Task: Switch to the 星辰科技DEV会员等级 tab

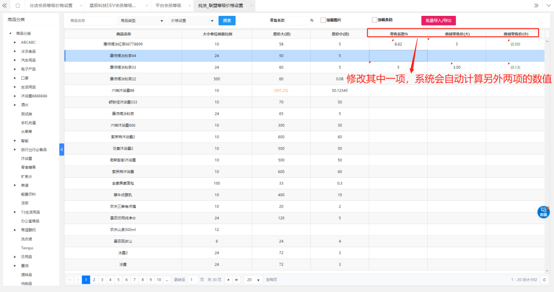Action: [112, 6]
